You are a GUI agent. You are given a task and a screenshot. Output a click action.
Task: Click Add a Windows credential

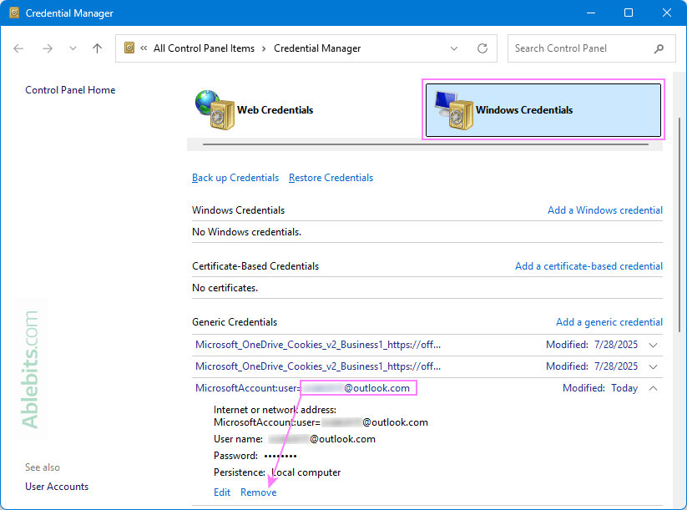pyautogui.click(x=605, y=210)
